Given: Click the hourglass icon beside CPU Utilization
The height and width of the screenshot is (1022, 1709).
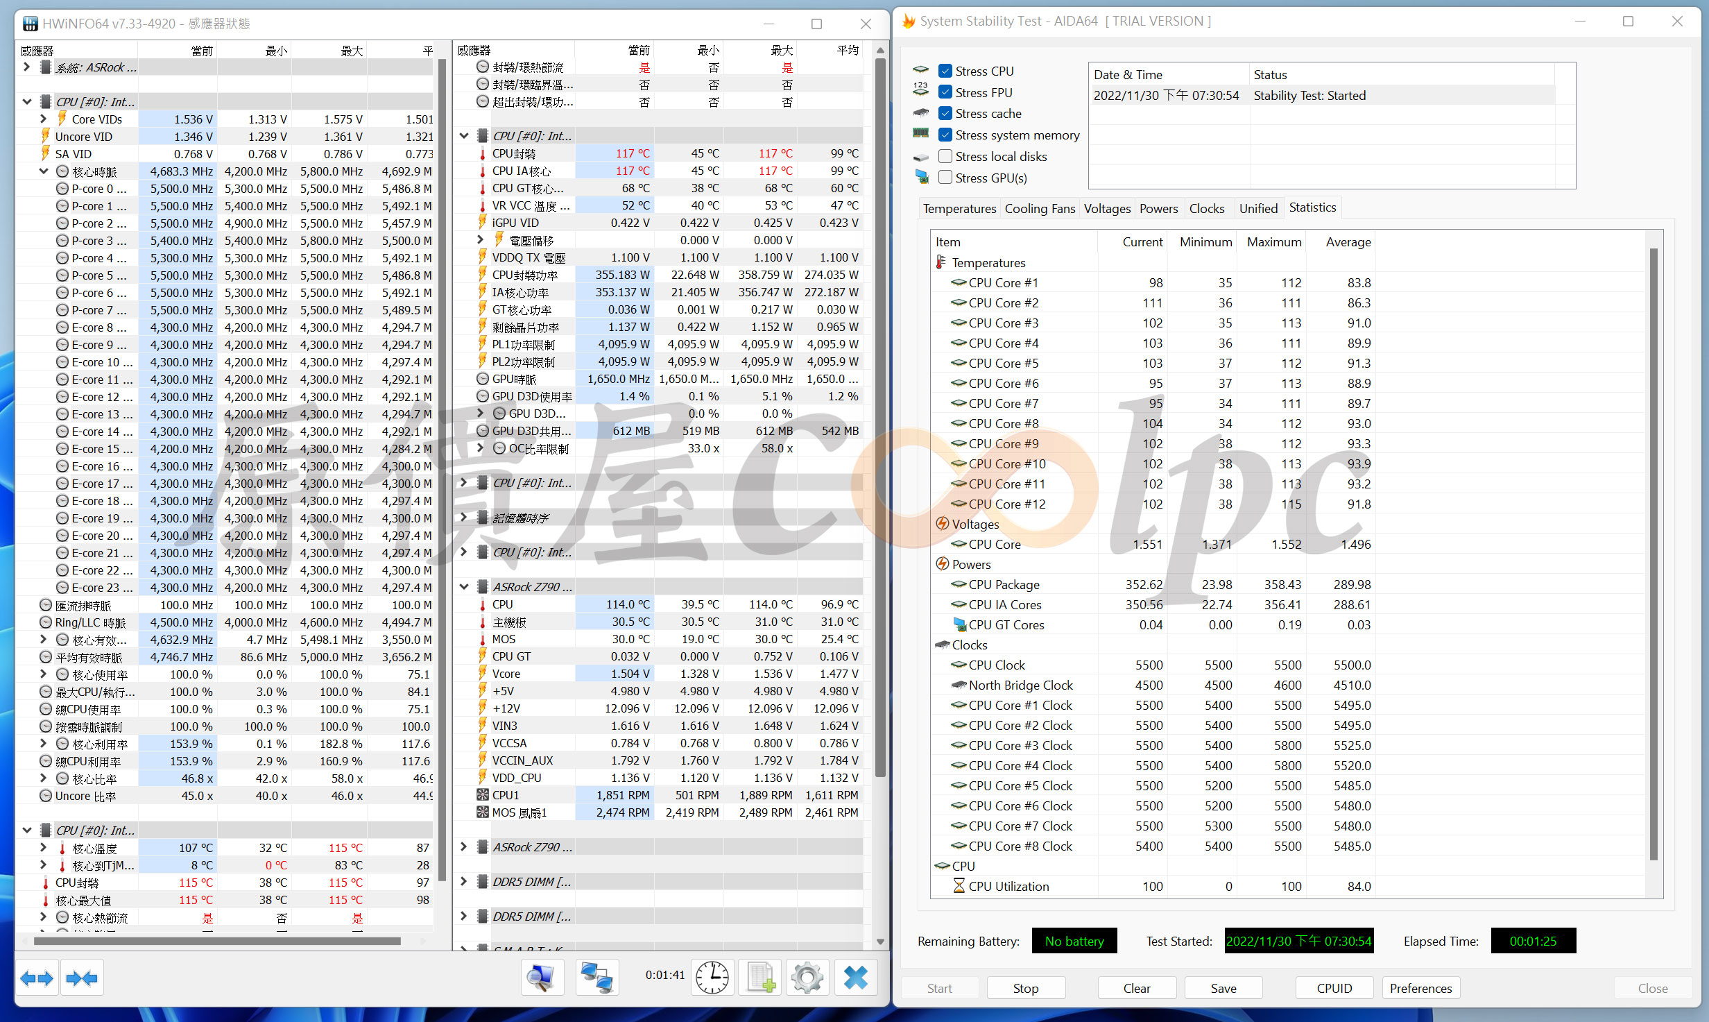Looking at the screenshot, I should pos(959,886).
